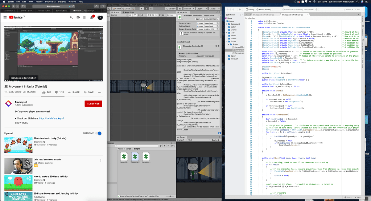
Task: Click the red SUBSCRIBE button
Action: coord(93,103)
